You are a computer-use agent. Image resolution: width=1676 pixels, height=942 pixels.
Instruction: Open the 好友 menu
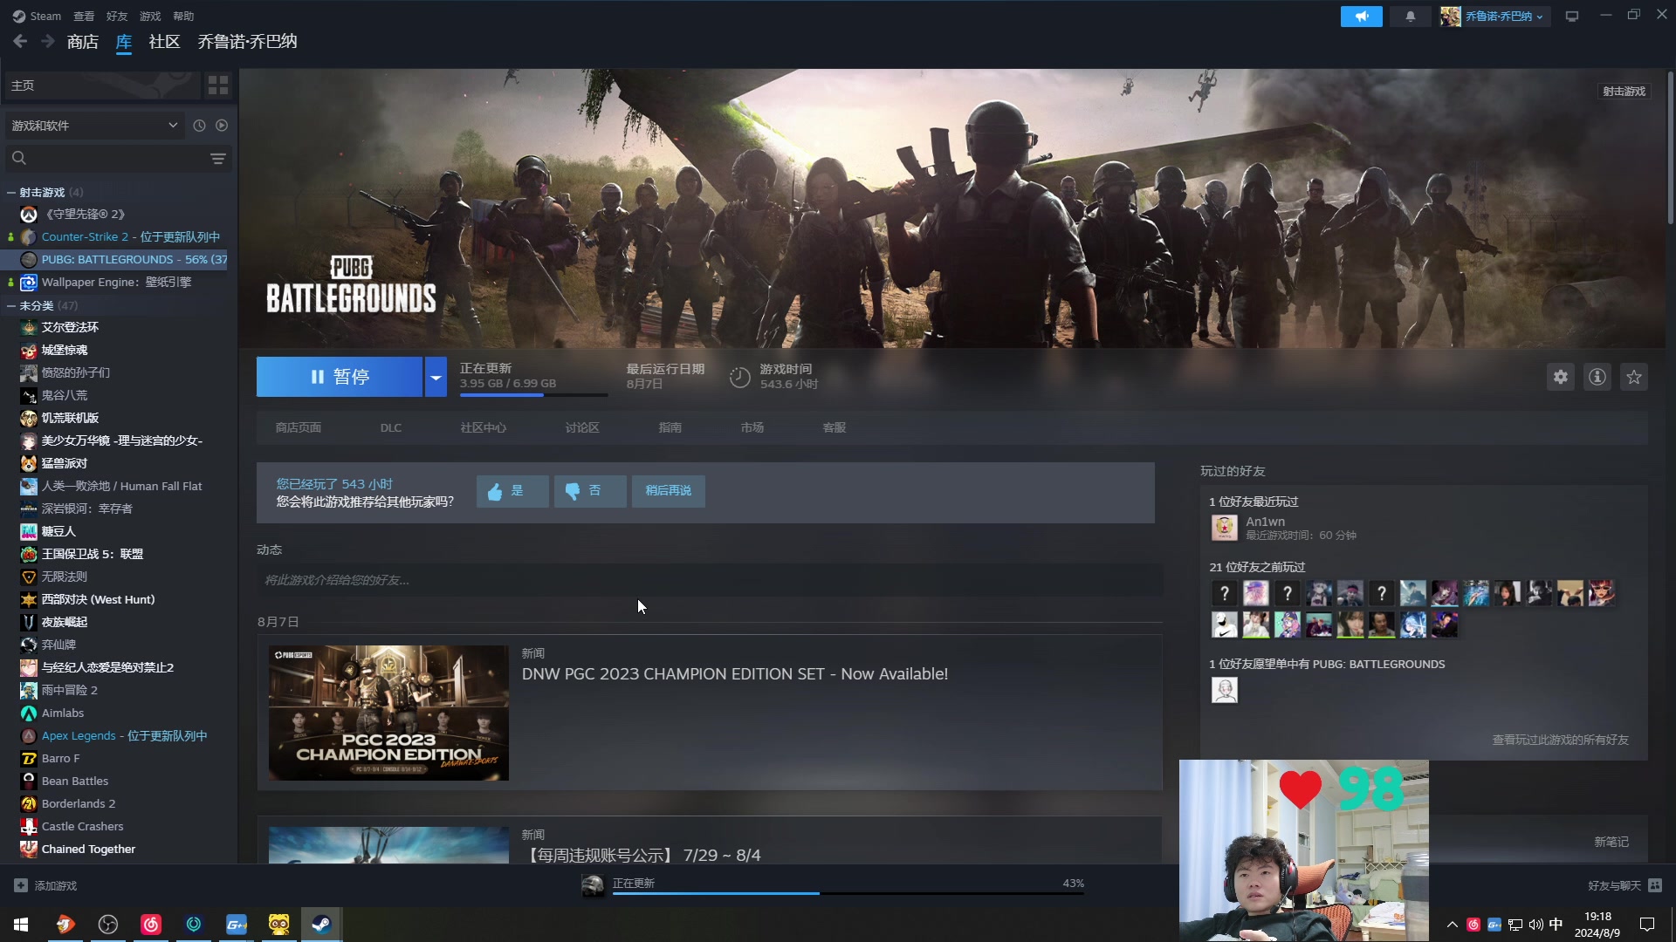[x=117, y=16]
